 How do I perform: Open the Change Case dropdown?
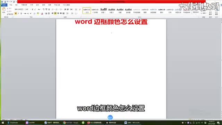(x=39, y=9)
